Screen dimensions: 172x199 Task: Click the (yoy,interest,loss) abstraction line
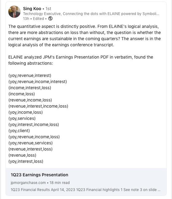26,161
